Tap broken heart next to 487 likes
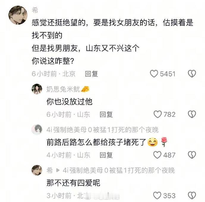The image size is (205, 202). tap(192, 155)
